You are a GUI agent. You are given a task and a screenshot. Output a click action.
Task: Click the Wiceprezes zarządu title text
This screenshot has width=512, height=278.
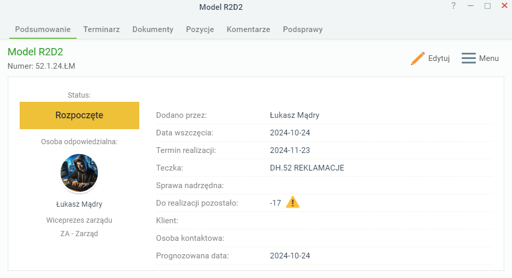pyautogui.click(x=79, y=220)
